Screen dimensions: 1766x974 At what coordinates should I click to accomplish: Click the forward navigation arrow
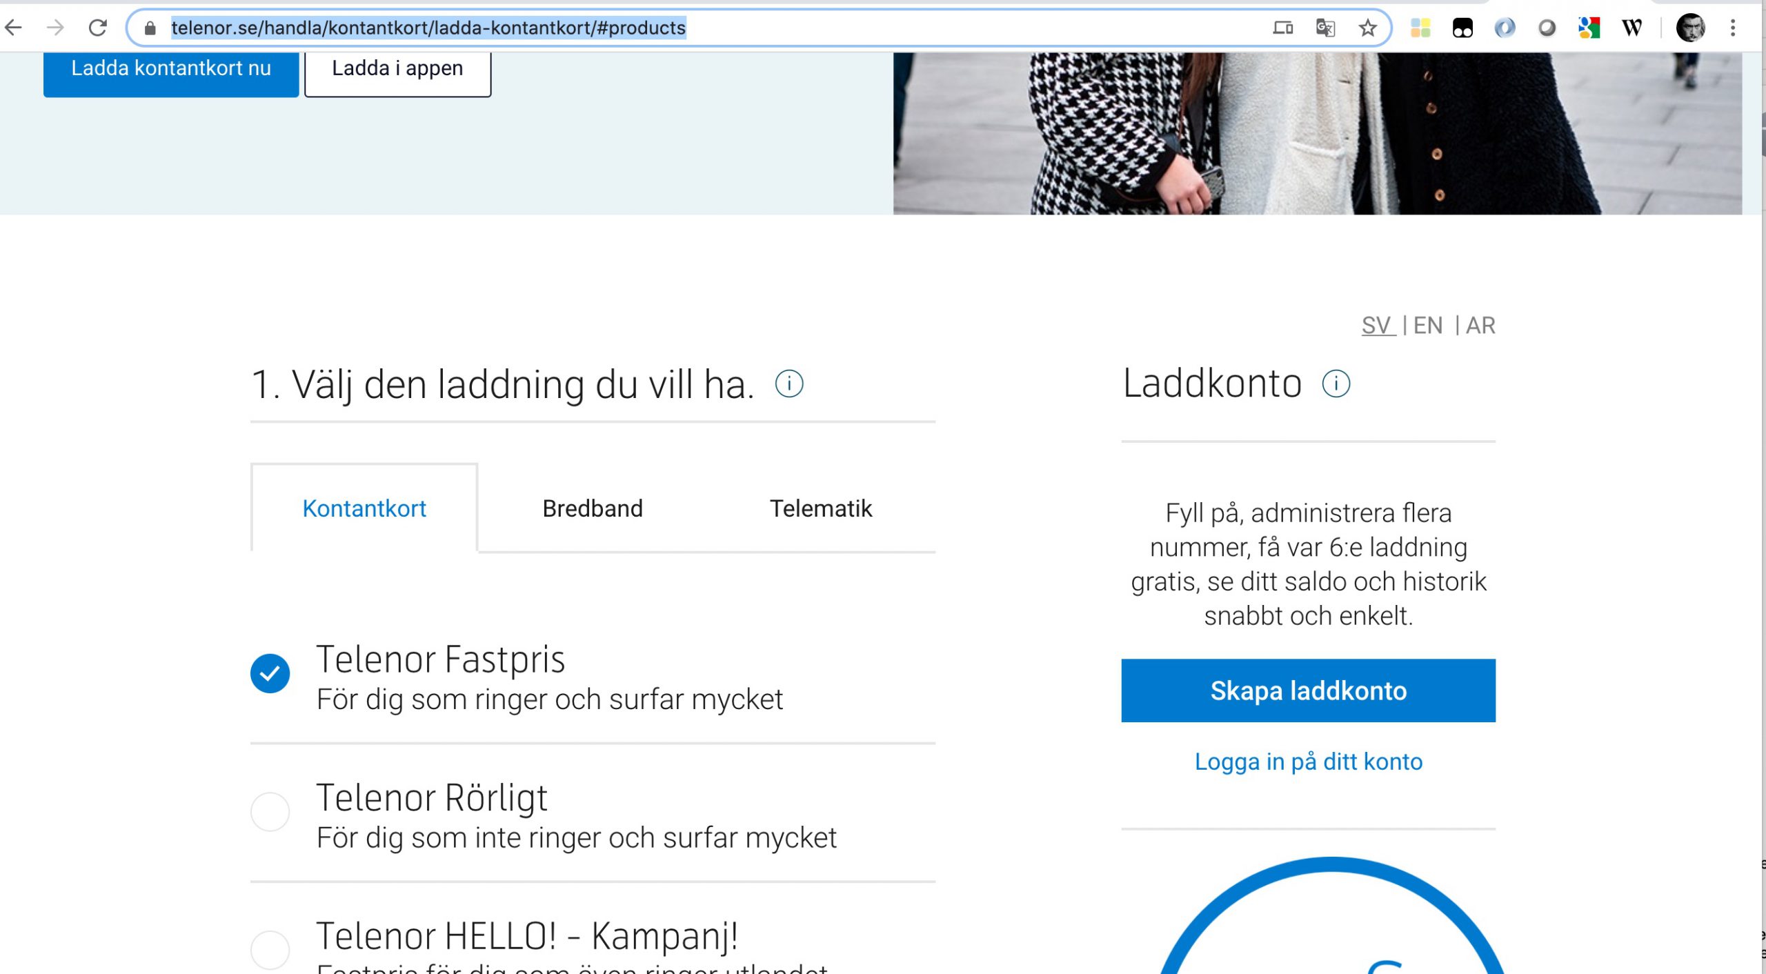click(55, 28)
